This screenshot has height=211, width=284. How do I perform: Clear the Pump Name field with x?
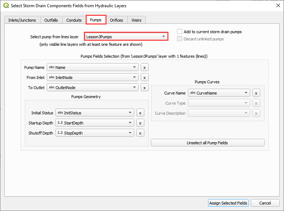coord(144,67)
